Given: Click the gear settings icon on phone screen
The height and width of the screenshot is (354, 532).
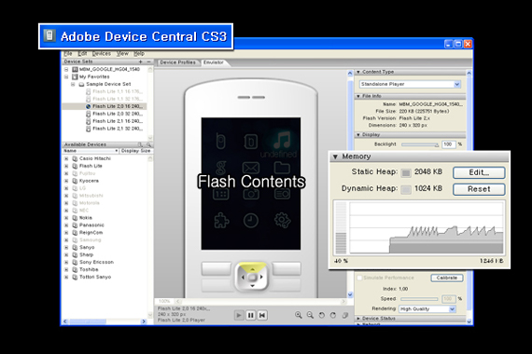Looking at the screenshot, I should [282, 221].
